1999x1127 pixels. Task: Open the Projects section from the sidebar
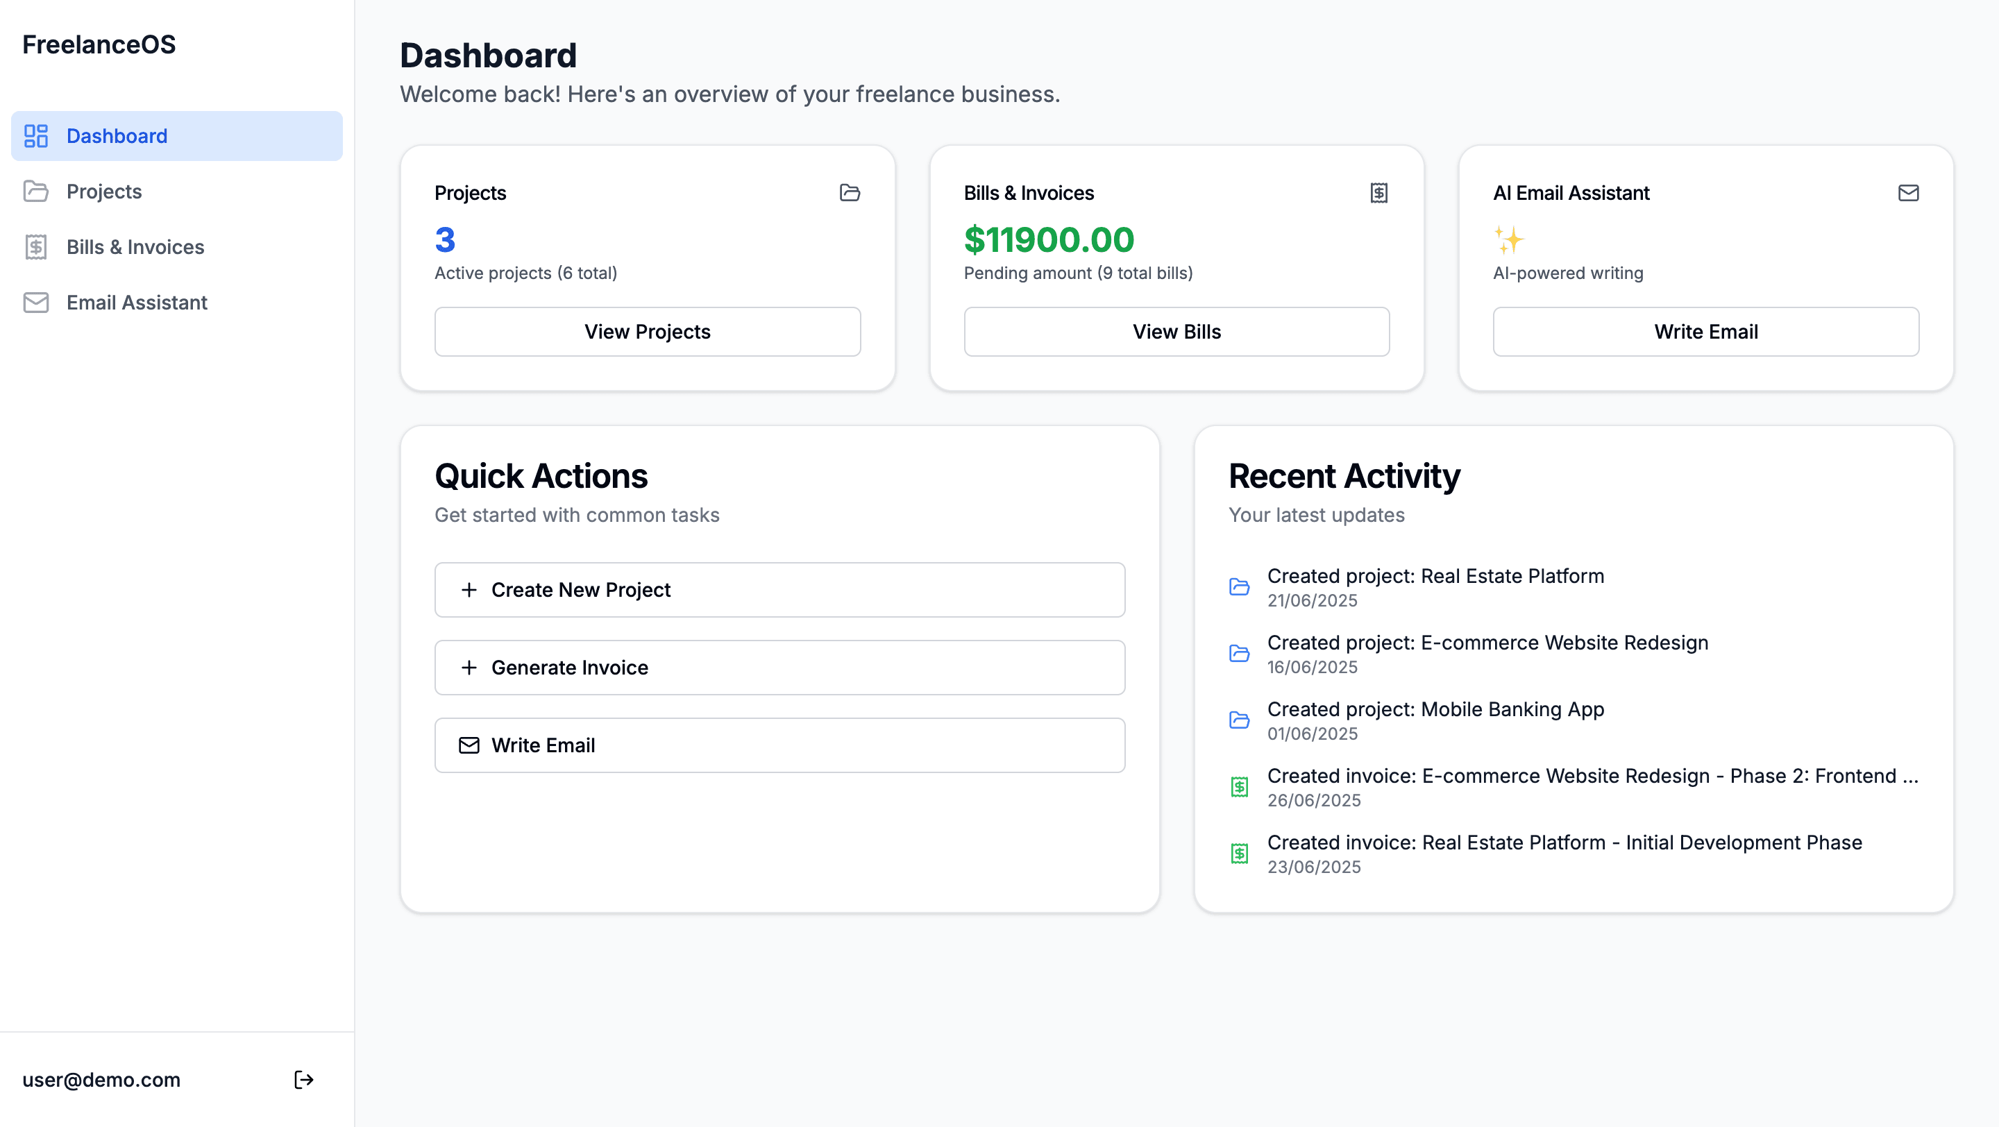coord(104,191)
